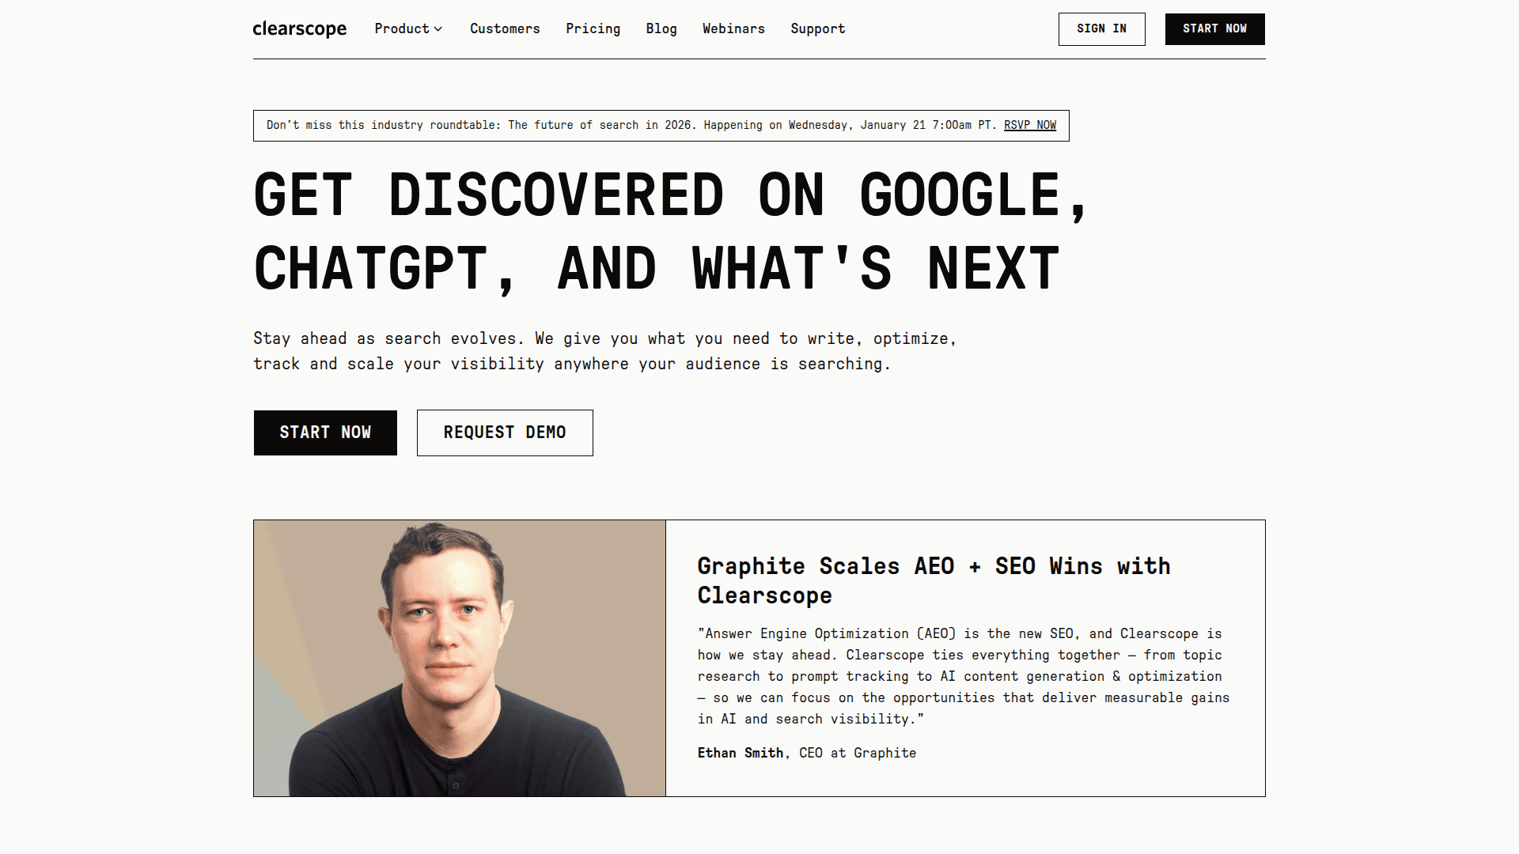Open the Support page
Image resolution: width=1519 pixels, height=854 pixels.
click(817, 28)
